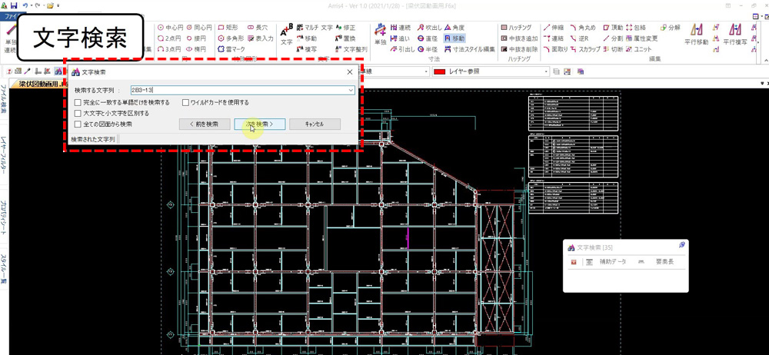Check the ワイルドカードを使用する option

click(x=186, y=102)
